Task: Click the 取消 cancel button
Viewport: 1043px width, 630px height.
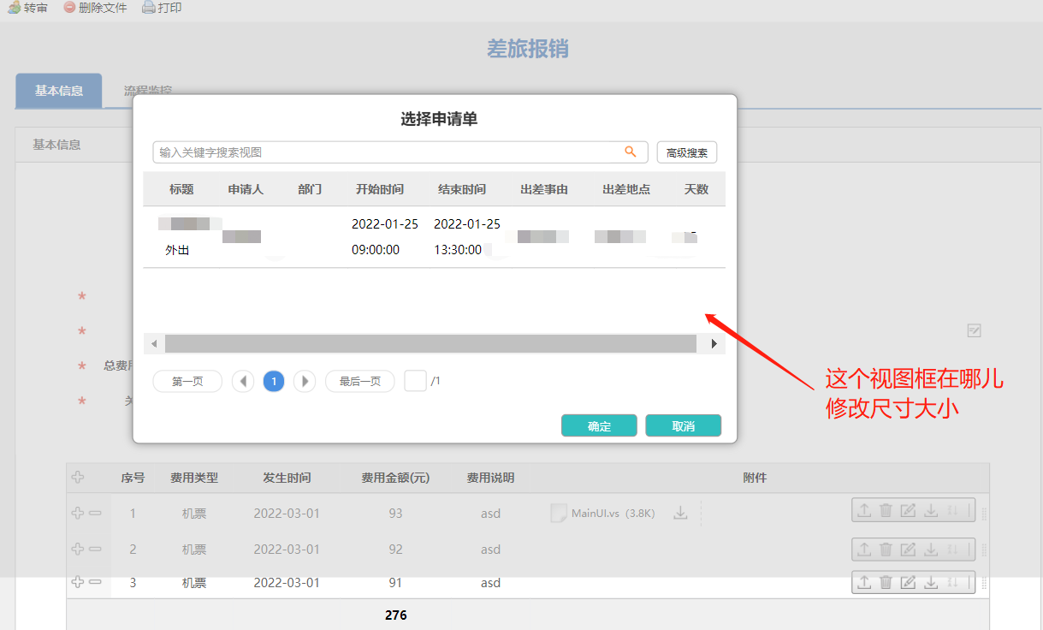Action: pyautogui.click(x=683, y=426)
